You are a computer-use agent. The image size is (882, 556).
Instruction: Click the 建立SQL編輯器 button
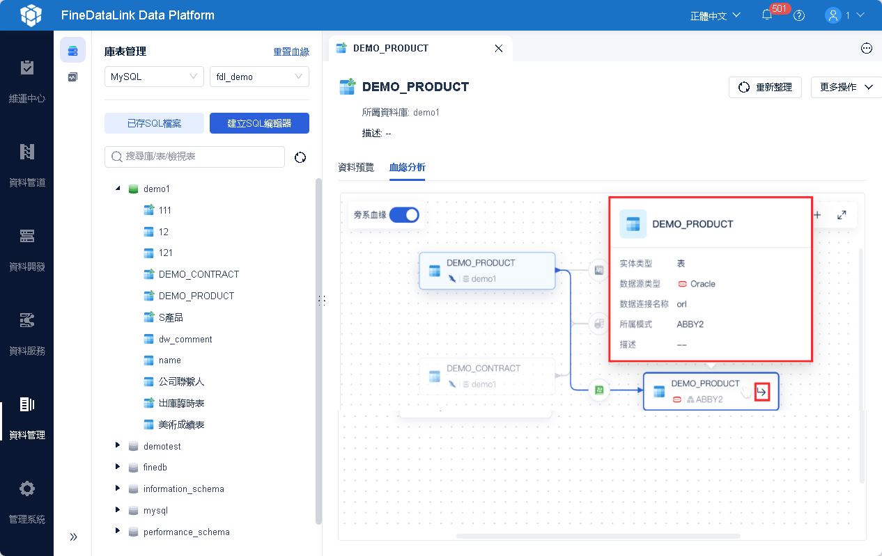click(259, 123)
